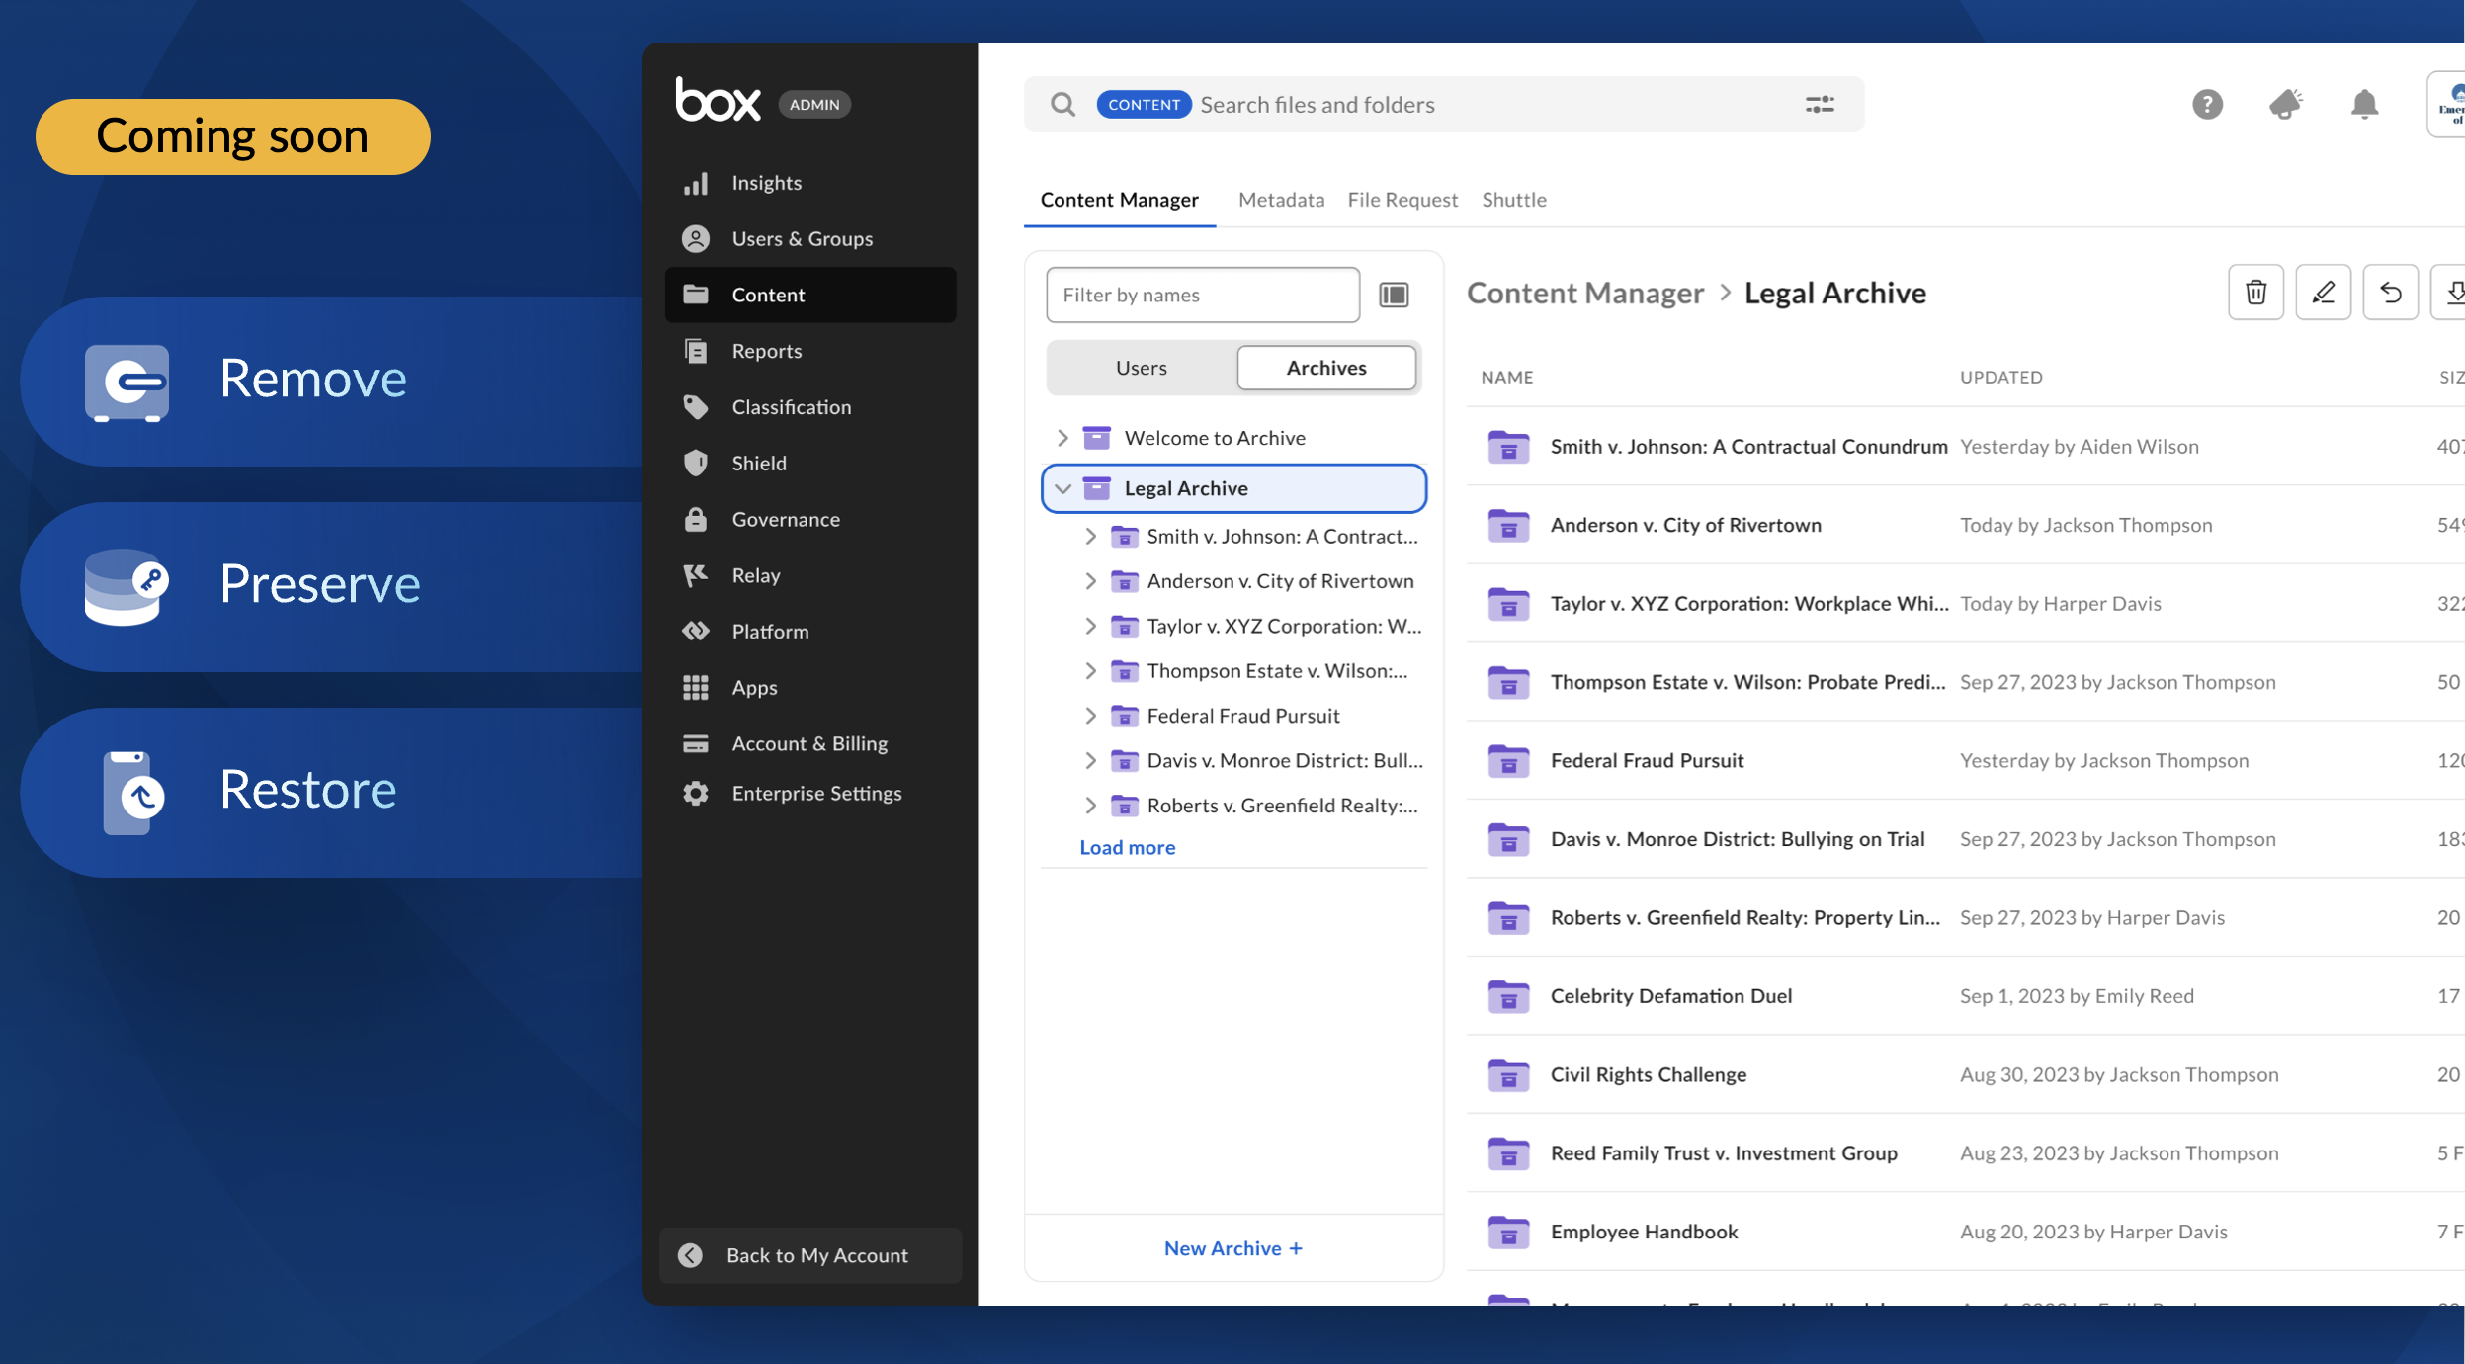Expand Federal Fraud Pursuit tree folder

(1090, 716)
